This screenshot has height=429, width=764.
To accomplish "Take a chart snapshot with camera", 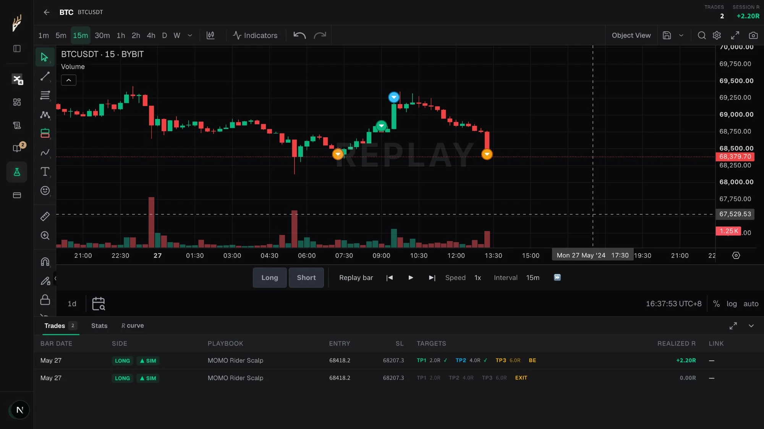I will pyautogui.click(x=753, y=35).
